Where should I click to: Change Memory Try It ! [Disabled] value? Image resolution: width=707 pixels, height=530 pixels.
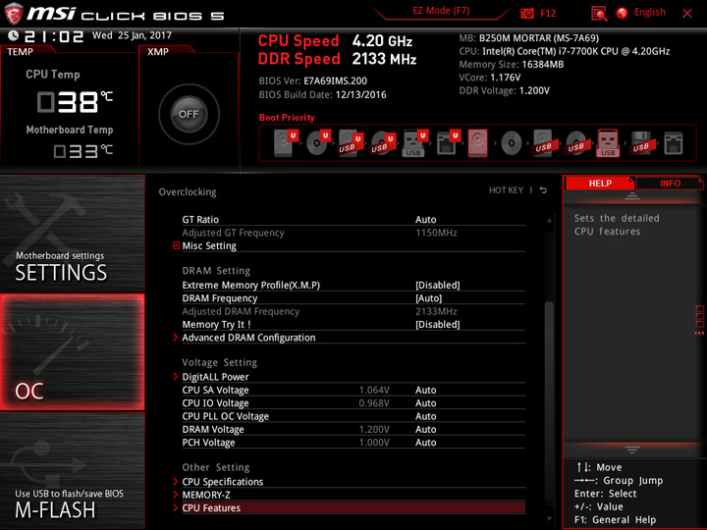[x=437, y=325]
